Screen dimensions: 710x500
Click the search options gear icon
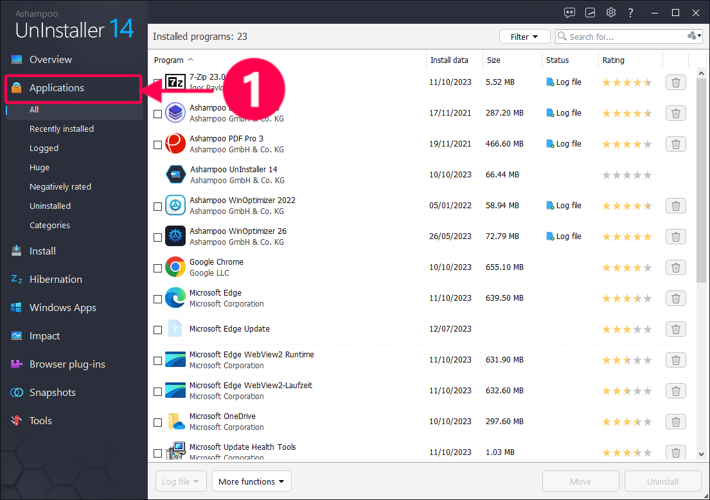click(x=694, y=37)
